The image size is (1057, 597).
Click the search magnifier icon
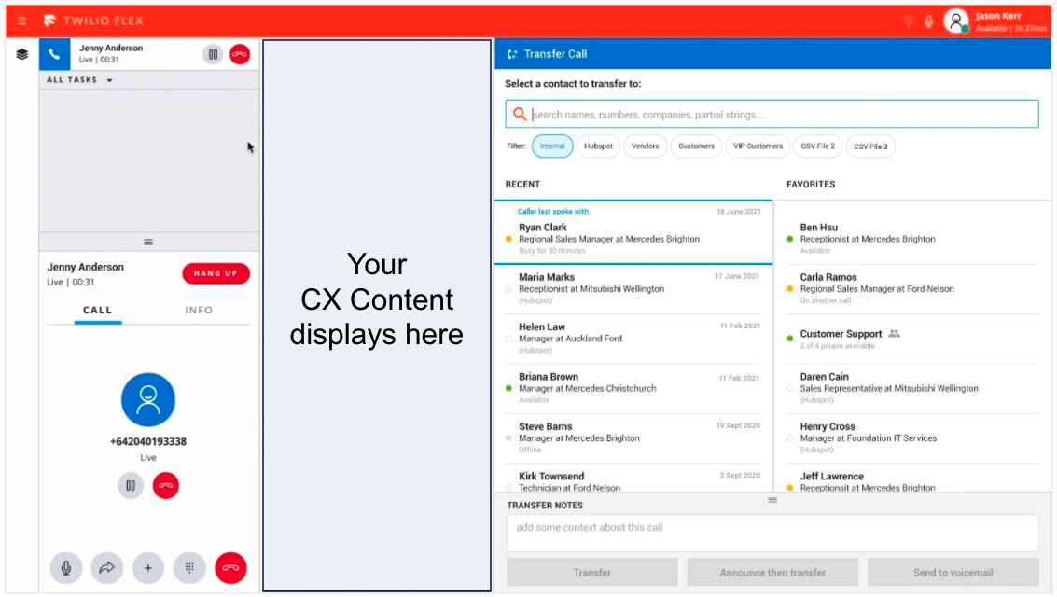click(x=519, y=115)
